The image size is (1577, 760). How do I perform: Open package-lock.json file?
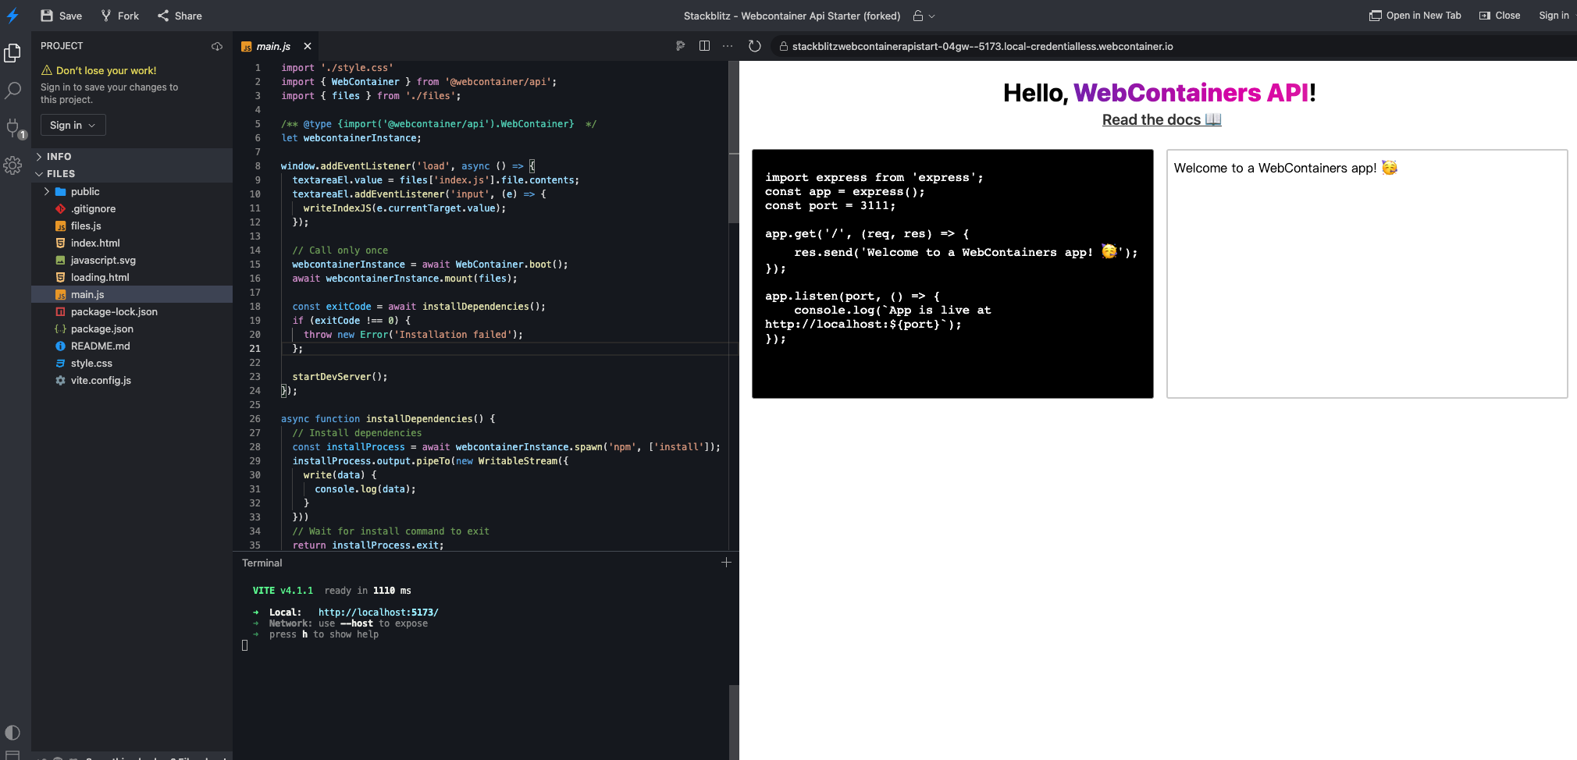132,311
